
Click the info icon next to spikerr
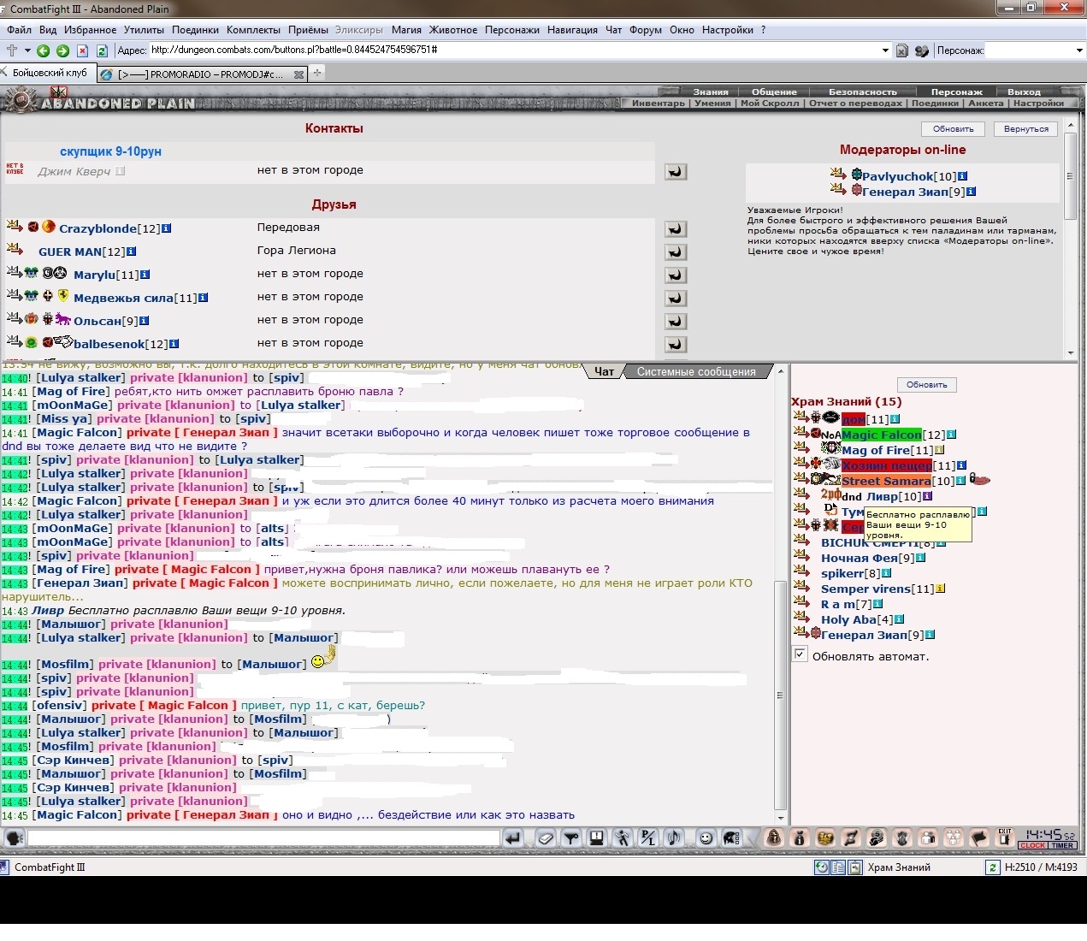coord(886,573)
